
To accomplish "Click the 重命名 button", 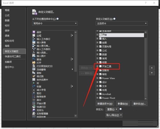I will (x=140, y=104).
